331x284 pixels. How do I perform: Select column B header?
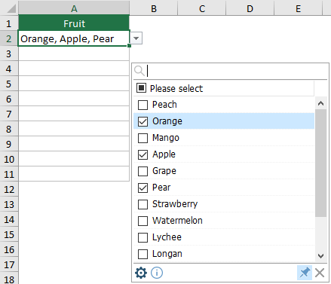coord(154,8)
